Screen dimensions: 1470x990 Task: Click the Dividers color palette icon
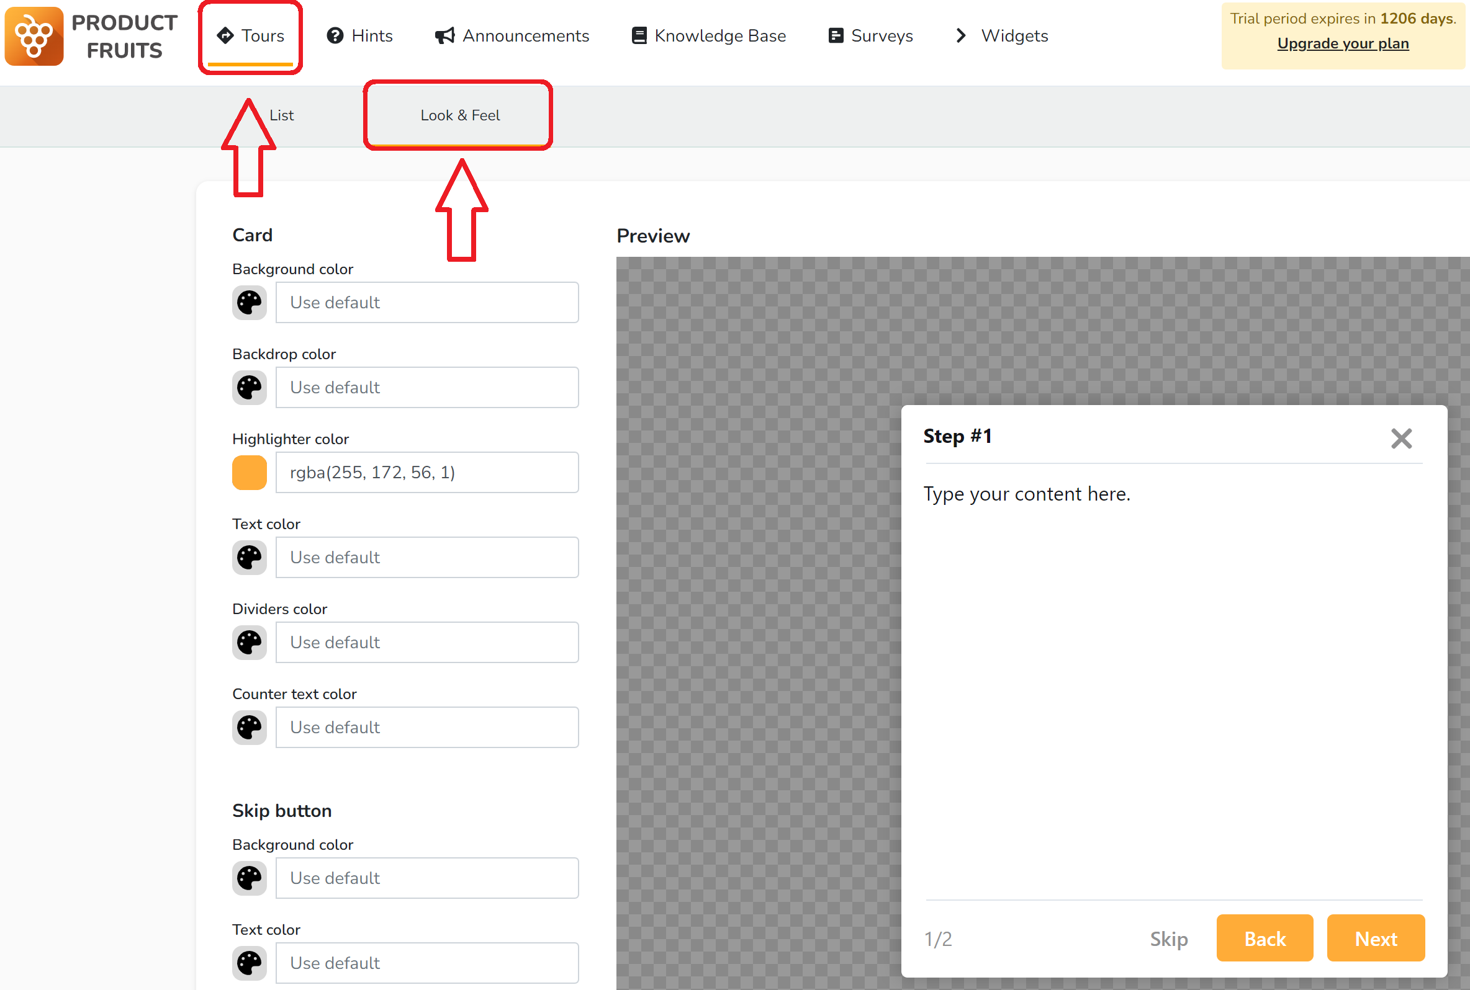249,642
